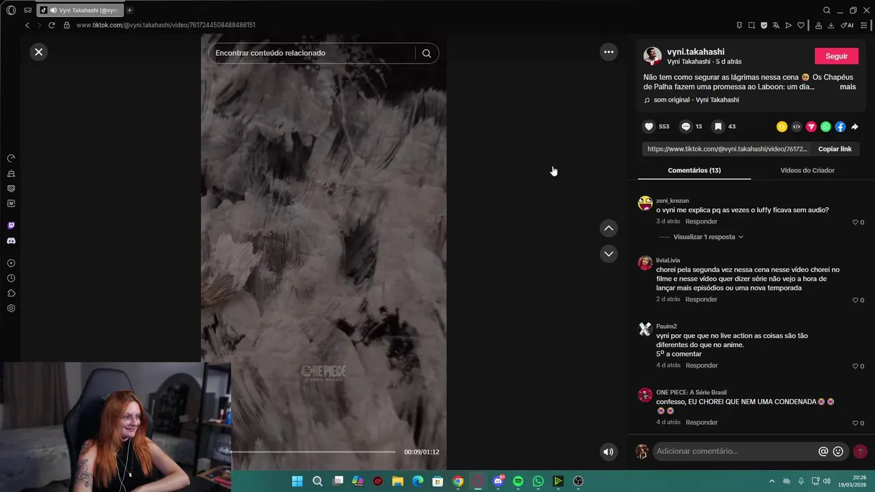Click the embed code icon

pyautogui.click(x=796, y=126)
